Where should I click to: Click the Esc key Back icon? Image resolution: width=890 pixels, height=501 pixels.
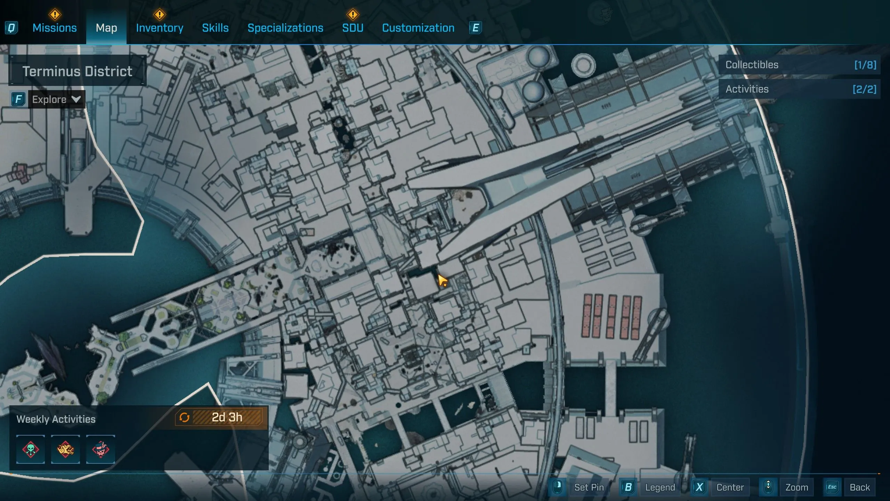pyautogui.click(x=832, y=487)
